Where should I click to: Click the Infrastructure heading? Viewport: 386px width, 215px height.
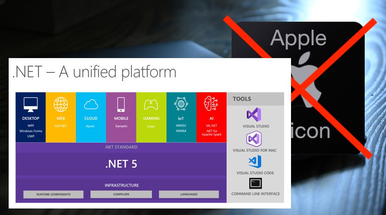(121, 185)
